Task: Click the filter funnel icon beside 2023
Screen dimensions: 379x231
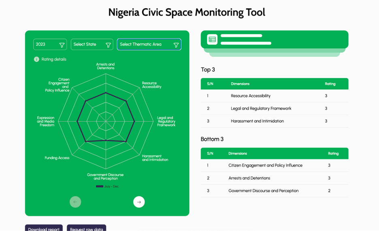Action: [x=62, y=45]
